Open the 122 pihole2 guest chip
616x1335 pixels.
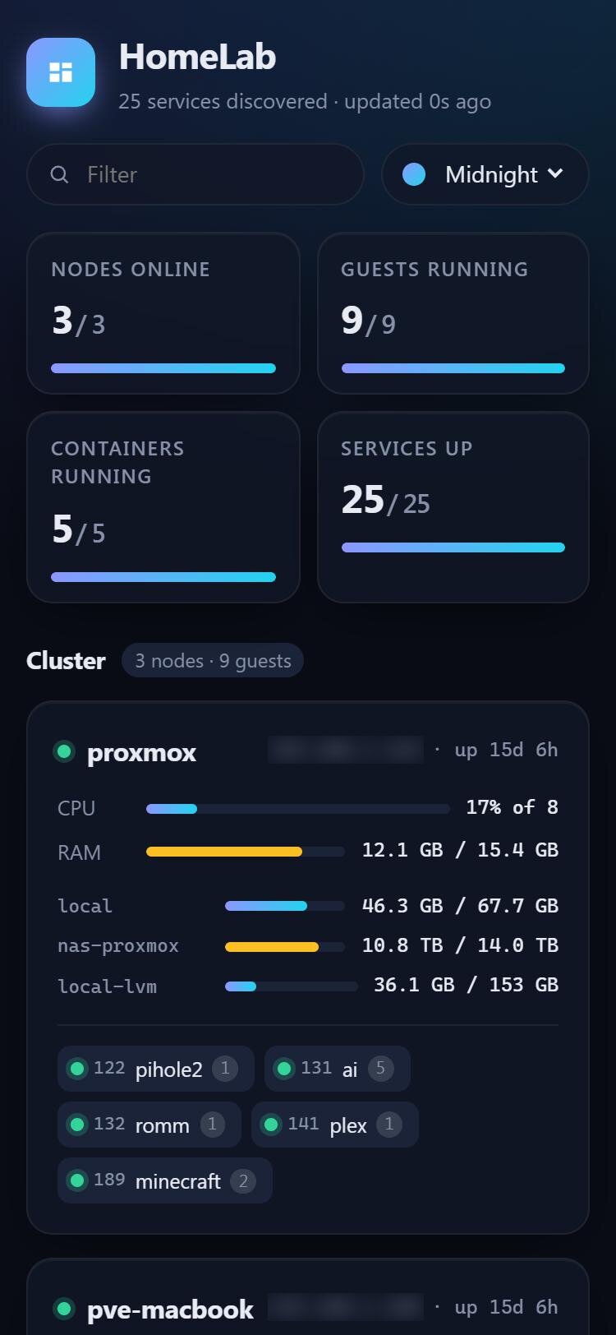click(x=156, y=1069)
